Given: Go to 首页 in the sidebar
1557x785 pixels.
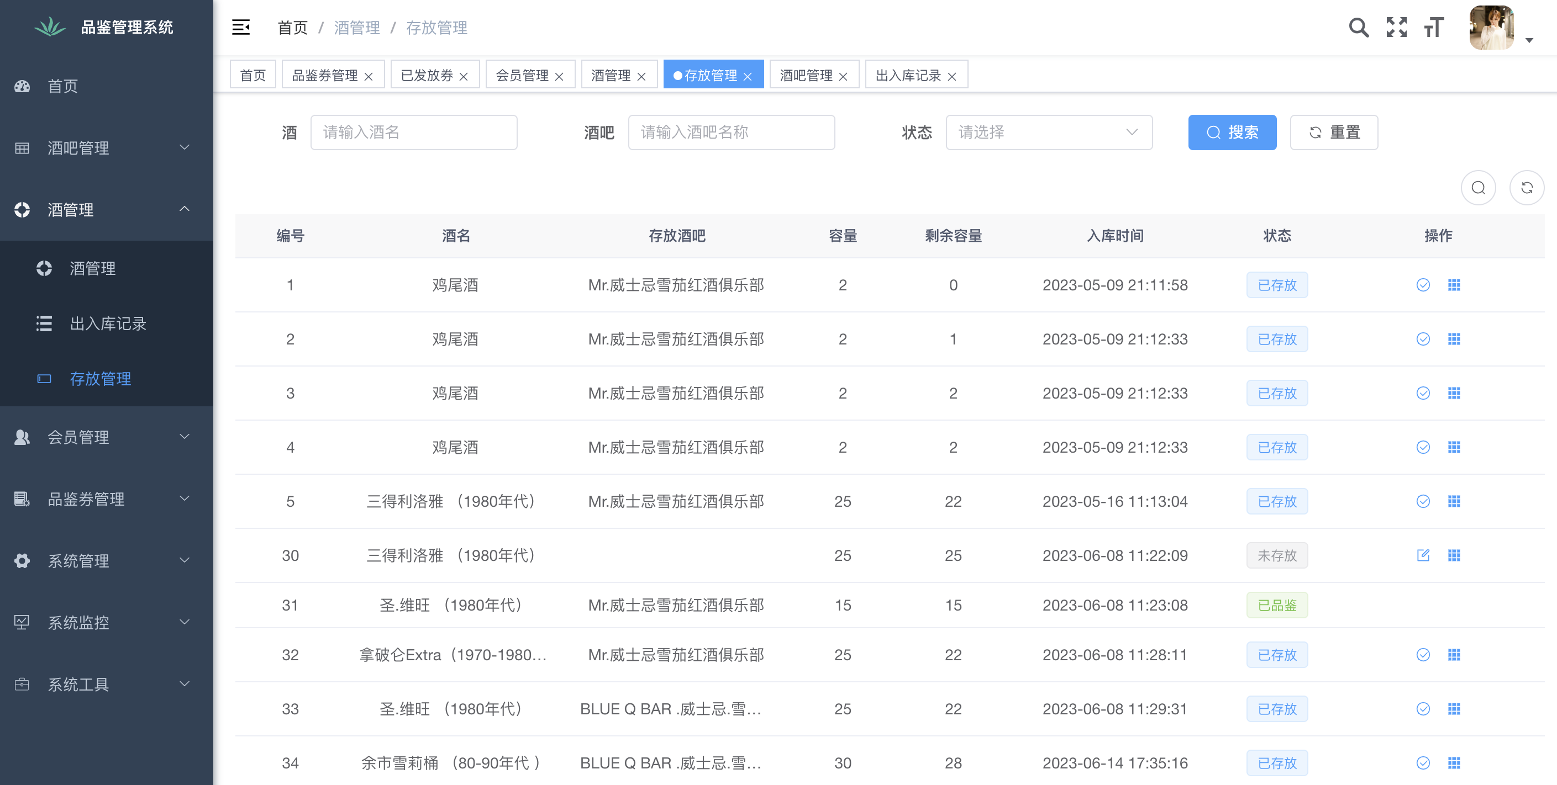Looking at the screenshot, I should 107,86.
